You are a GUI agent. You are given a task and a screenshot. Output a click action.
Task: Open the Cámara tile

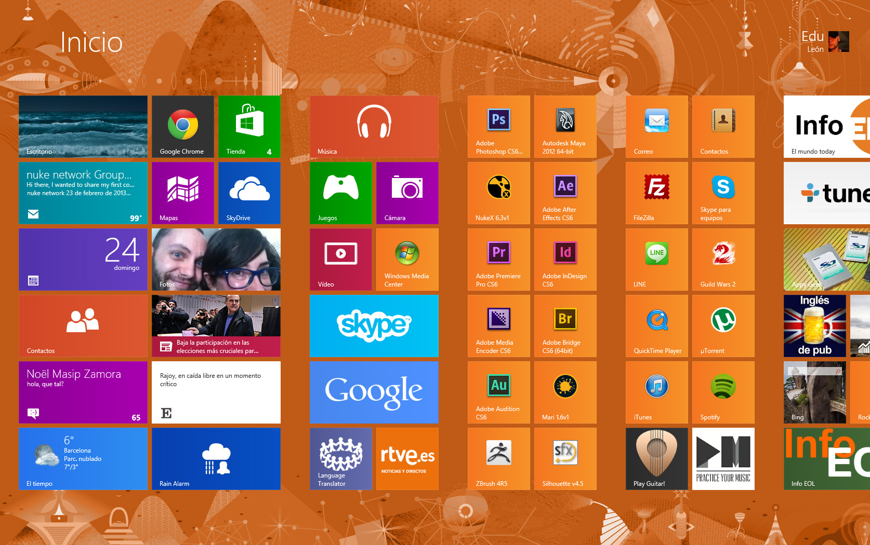407,193
